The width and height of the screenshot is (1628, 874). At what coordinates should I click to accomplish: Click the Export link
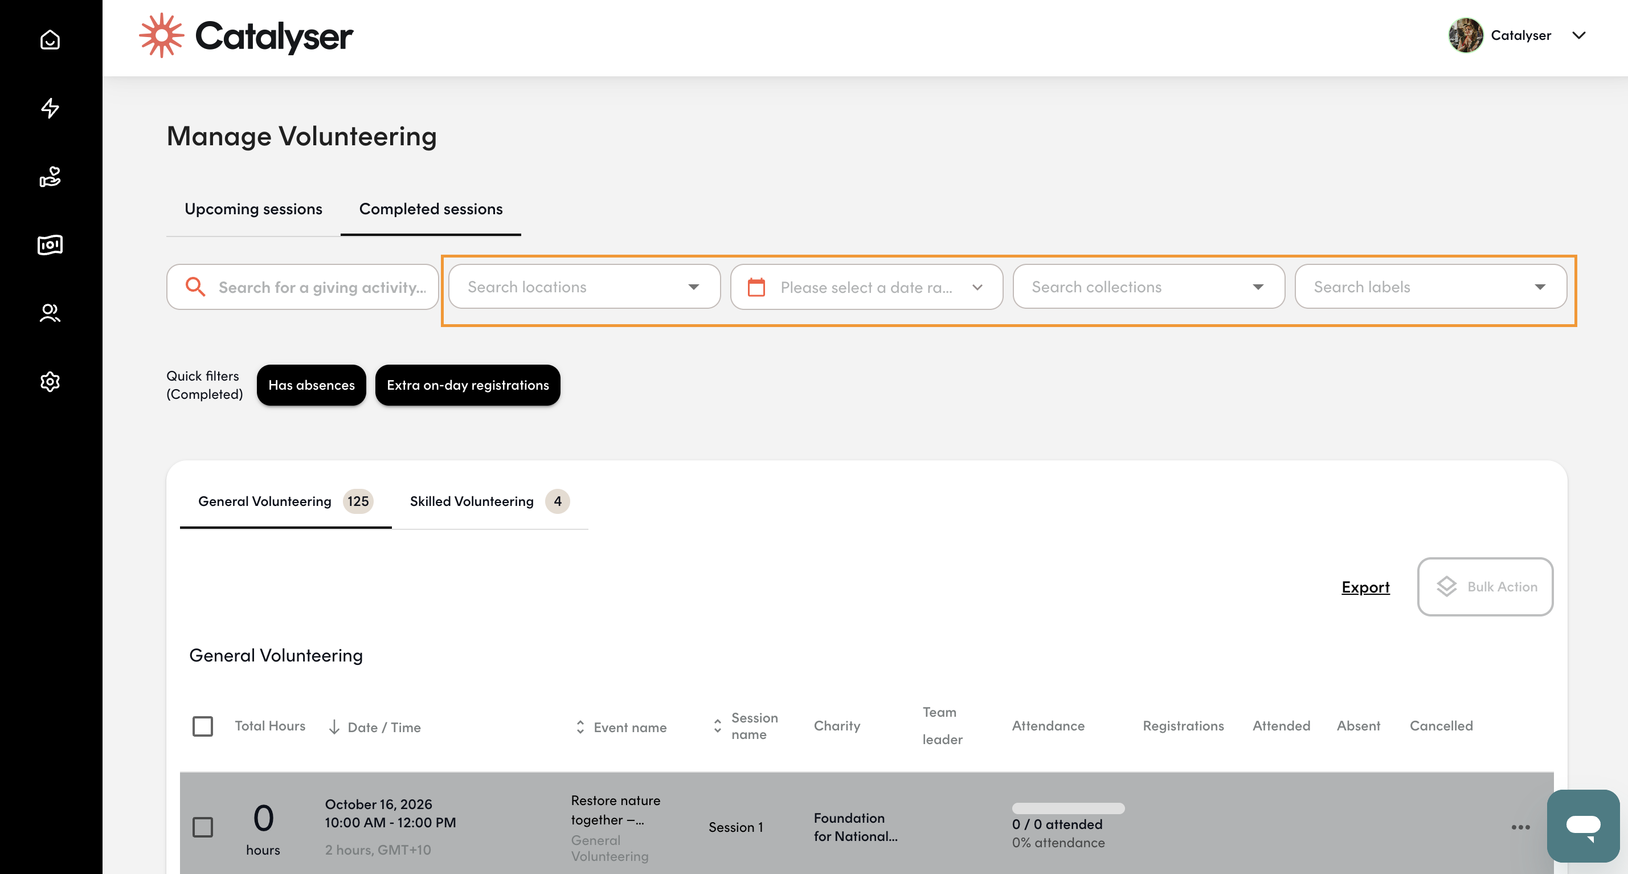pyautogui.click(x=1366, y=587)
